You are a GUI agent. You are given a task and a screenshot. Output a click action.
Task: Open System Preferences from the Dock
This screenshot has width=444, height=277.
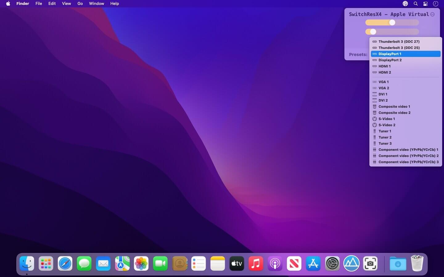click(332, 264)
